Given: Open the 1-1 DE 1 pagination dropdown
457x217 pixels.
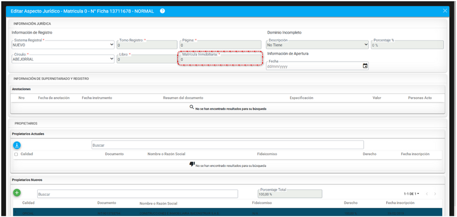Looking at the screenshot, I should click(411, 194).
